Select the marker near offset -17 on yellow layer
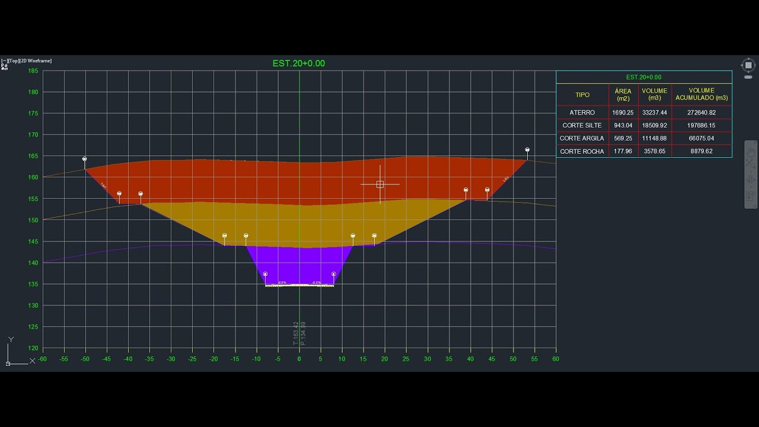759x427 pixels. (225, 236)
